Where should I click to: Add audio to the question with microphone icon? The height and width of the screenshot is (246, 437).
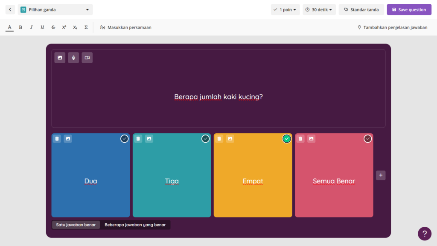pos(73,58)
